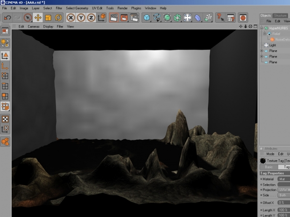Open the UV Edit menu
This screenshot has height=217, width=290.
click(x=97, y=8)
